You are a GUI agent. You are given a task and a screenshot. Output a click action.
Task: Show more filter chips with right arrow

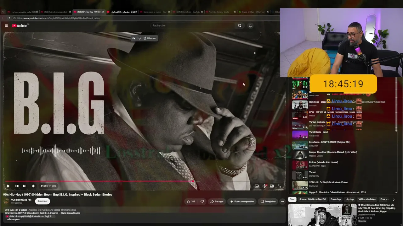point(394,199)
